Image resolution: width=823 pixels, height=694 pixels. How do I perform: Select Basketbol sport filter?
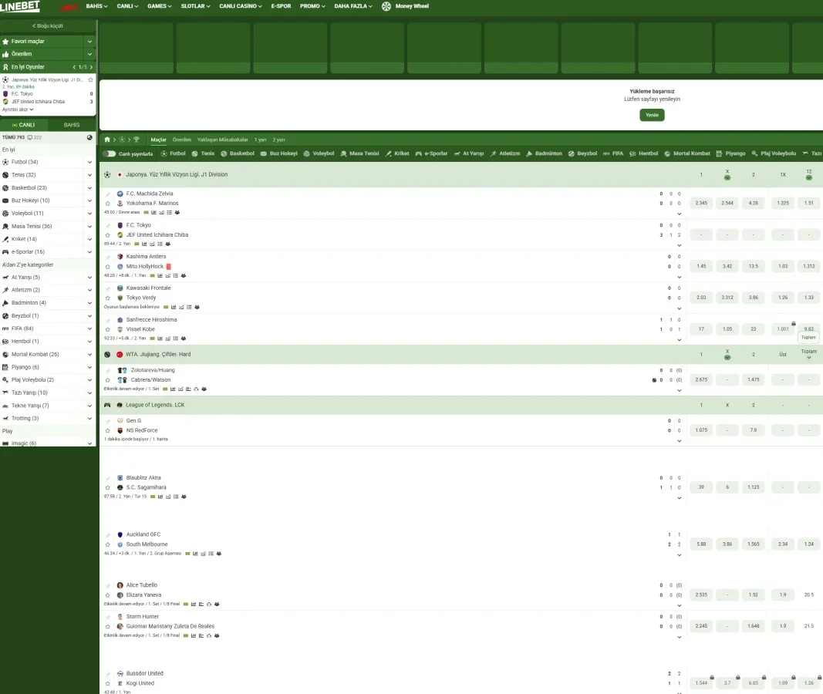(x=238, y=153)
